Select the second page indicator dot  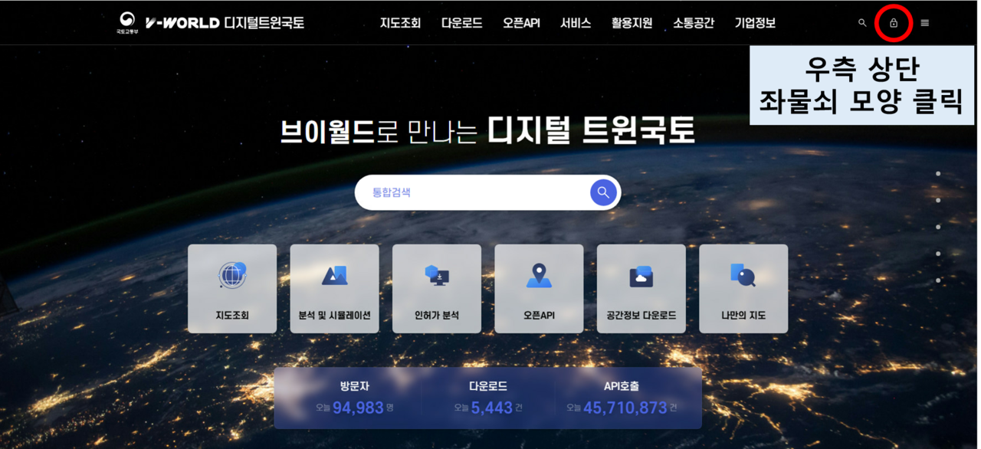tap(938, 201)
